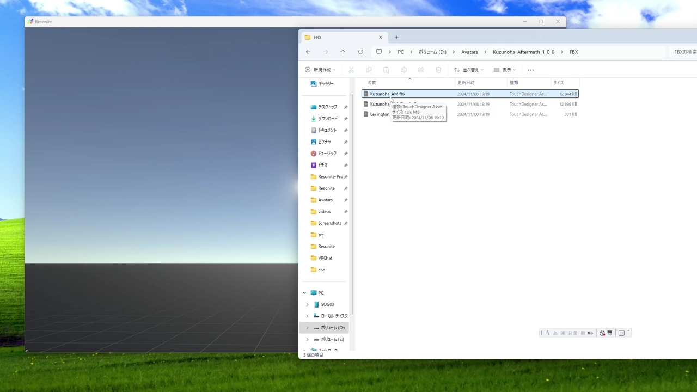Open the See more three-dots menu
The height and width of the screenshot is (392, 697).
tap(530, 70)
